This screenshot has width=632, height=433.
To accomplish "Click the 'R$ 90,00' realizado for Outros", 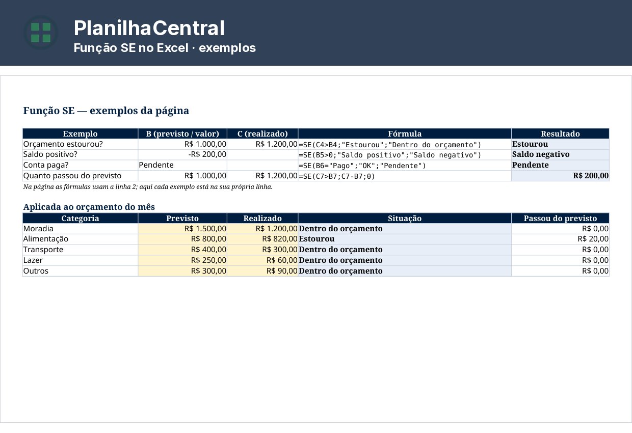I will [262, 270].
